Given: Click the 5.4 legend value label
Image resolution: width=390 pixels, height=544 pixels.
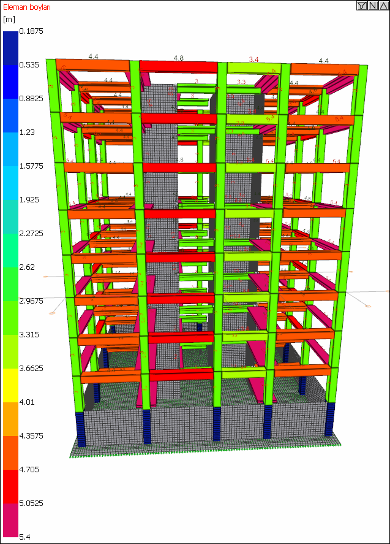Looking at the screenshot, I should tap(25, 537).
